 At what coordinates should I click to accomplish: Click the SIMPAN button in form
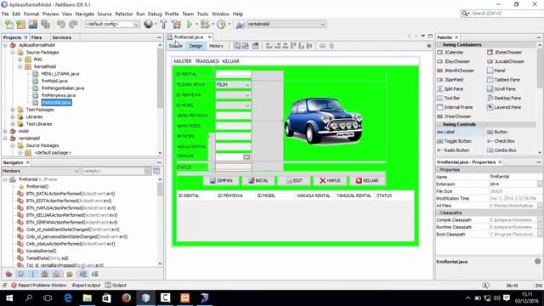click(221, 180)
